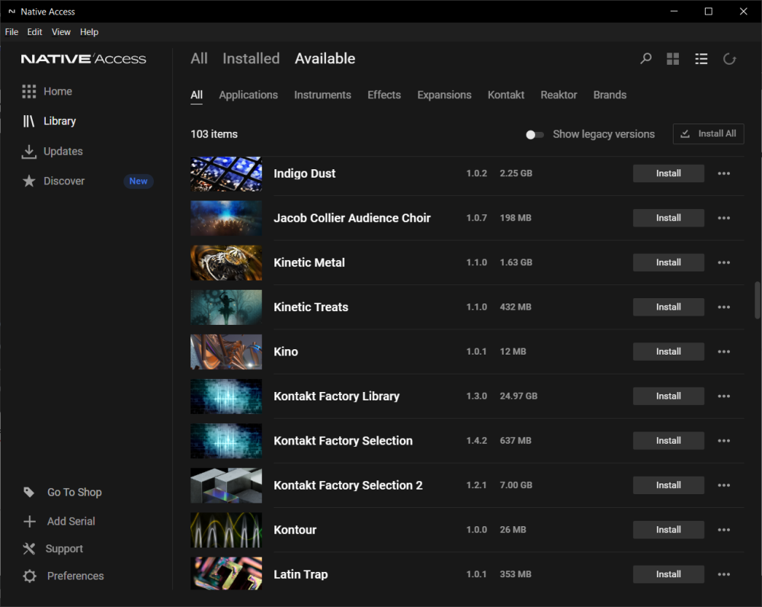This screenshot has height=607, width=762.
Task: Open more options for Kontour
Action: [x=724, y=530]
